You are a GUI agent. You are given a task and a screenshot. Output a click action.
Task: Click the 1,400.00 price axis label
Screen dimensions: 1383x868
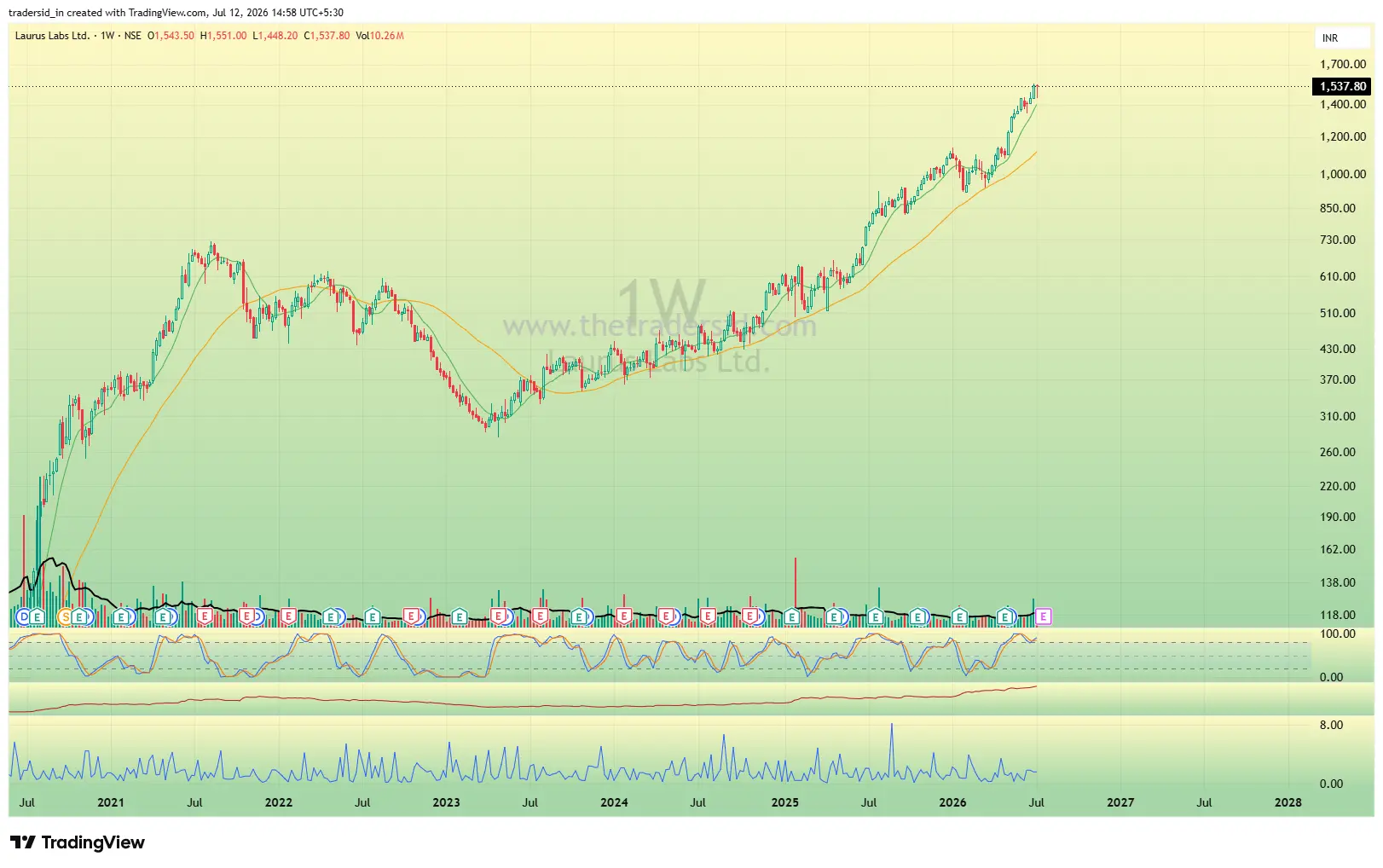click(x=1343, y=104)
